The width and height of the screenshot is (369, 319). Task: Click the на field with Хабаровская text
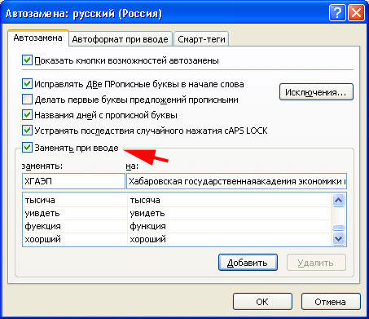[236, 181]
